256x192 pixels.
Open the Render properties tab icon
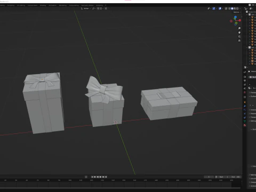(x=245, y=77)
